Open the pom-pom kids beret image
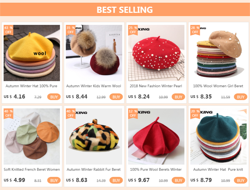 pyautogui.click(x=94, y=53)
